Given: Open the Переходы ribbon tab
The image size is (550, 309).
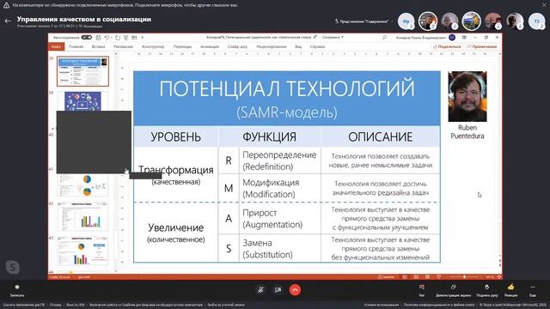Looking at the screenshot, I should (x=182, y=46).
